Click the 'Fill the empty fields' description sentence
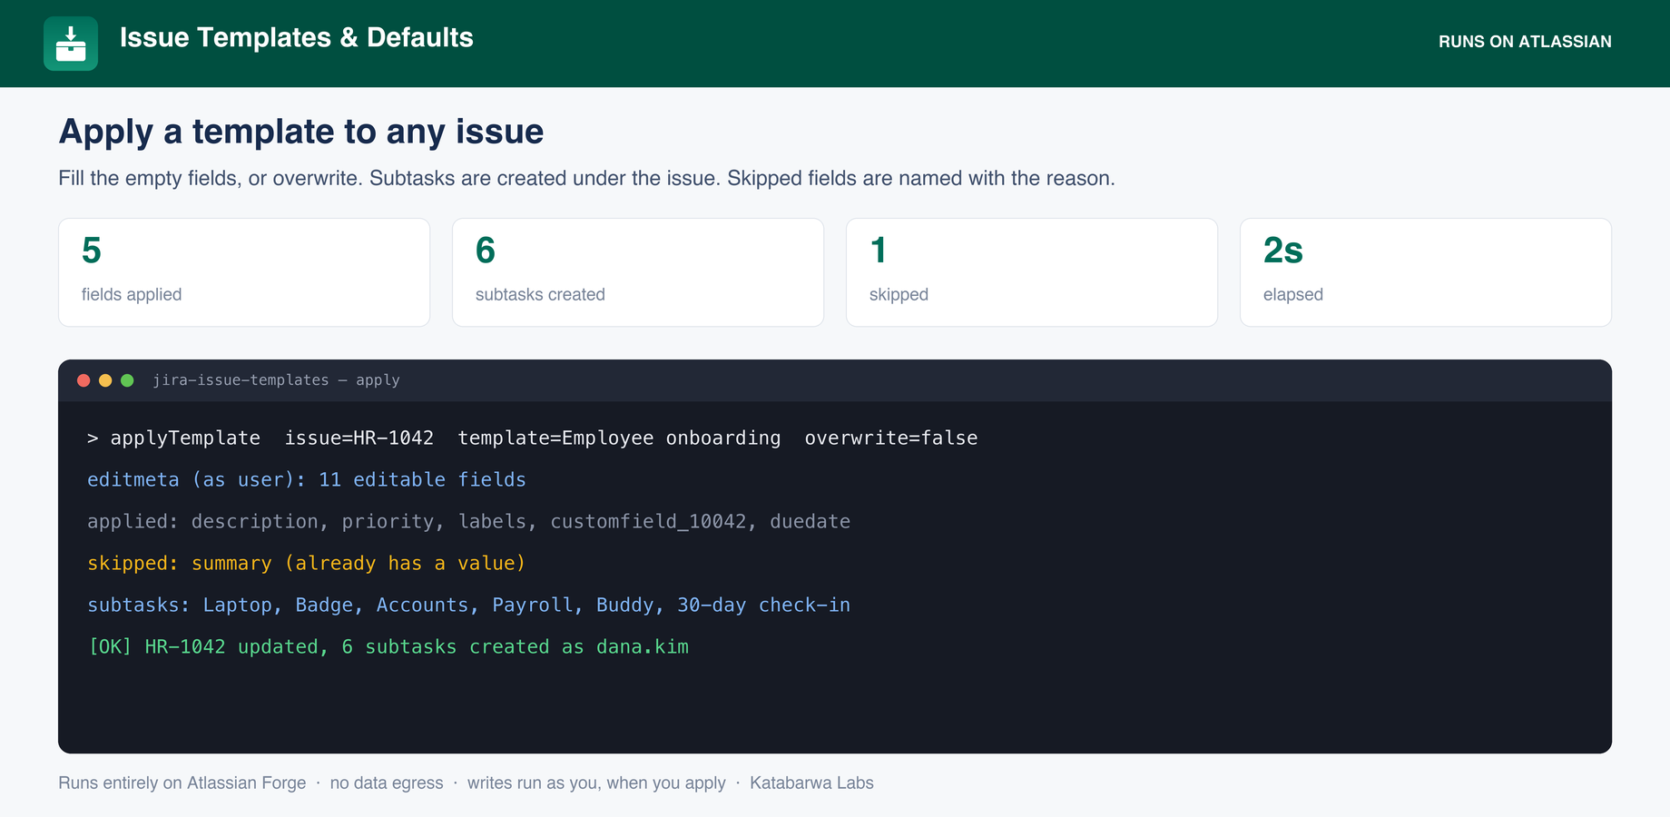Viewport: 1670px width, 817px height. [x=586, y=178]
